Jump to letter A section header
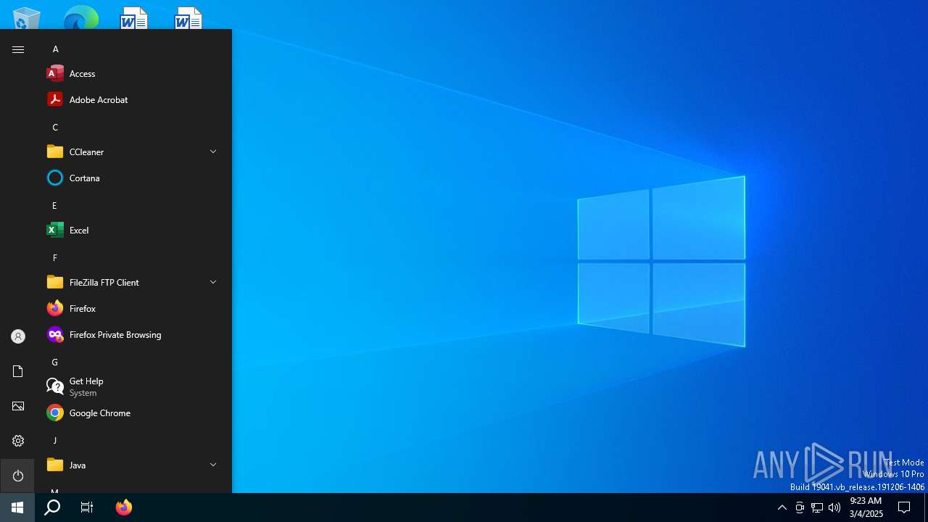 (55, 49)
